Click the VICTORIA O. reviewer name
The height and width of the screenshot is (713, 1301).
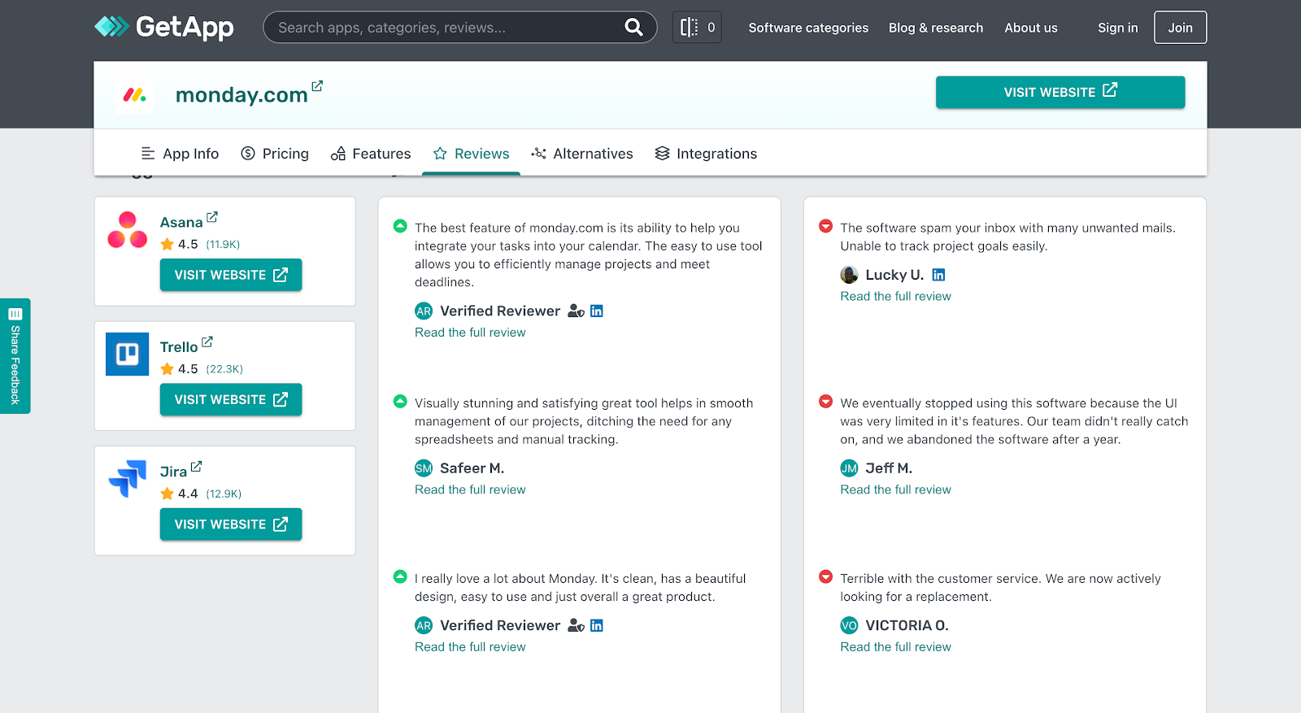907,625
